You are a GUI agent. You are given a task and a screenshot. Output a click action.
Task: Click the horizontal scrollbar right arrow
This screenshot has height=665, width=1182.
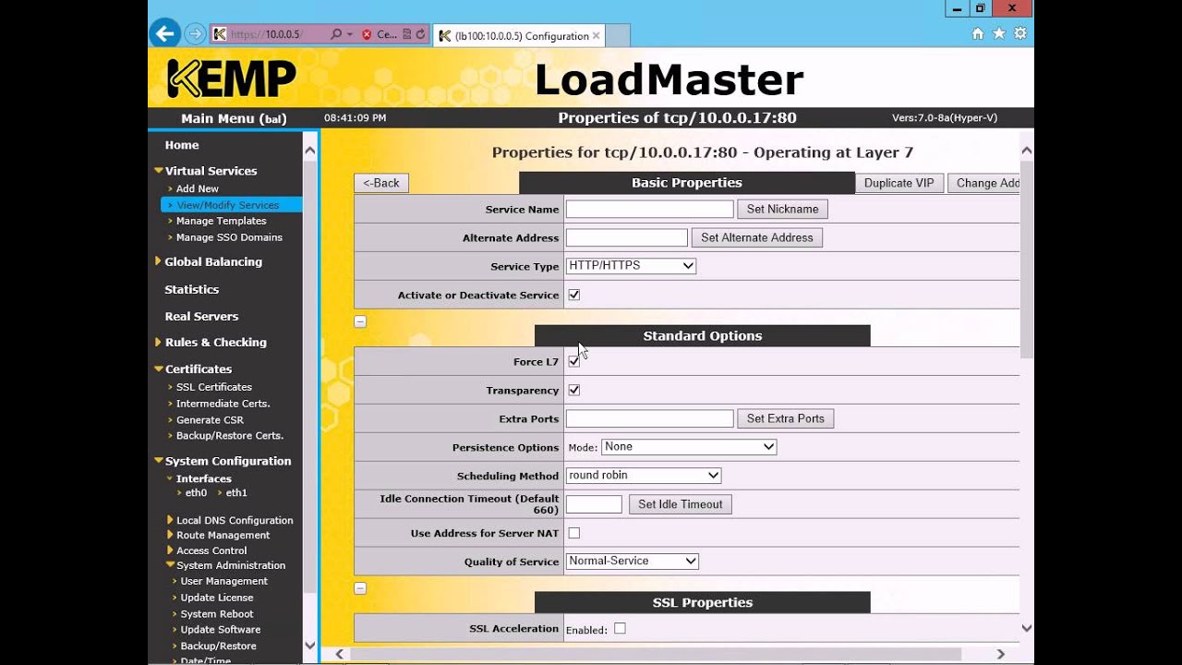point(1001,654)
